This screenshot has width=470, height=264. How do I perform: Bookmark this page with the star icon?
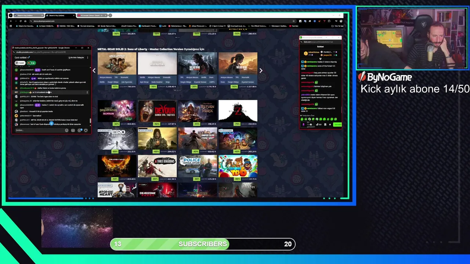click(x=293, y=21)
